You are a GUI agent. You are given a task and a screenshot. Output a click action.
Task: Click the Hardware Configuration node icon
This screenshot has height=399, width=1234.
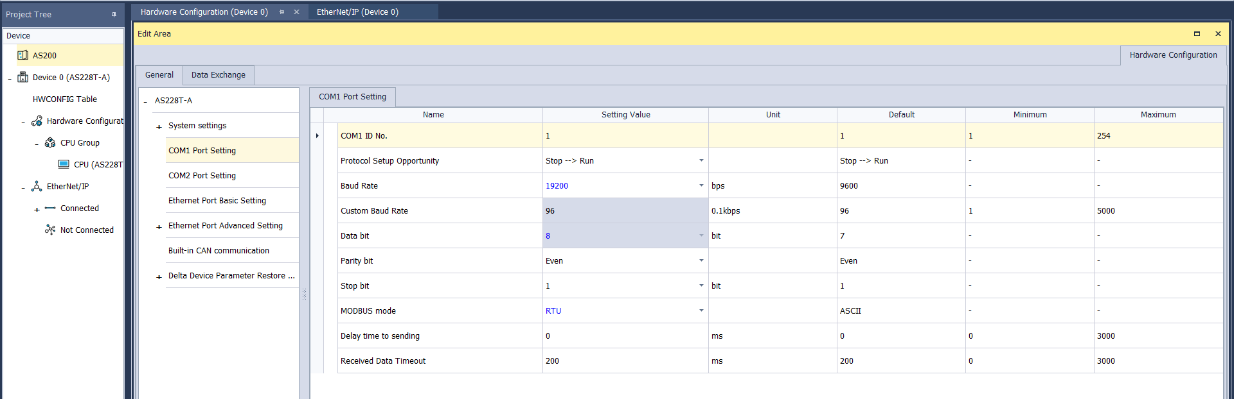(37, 121)
